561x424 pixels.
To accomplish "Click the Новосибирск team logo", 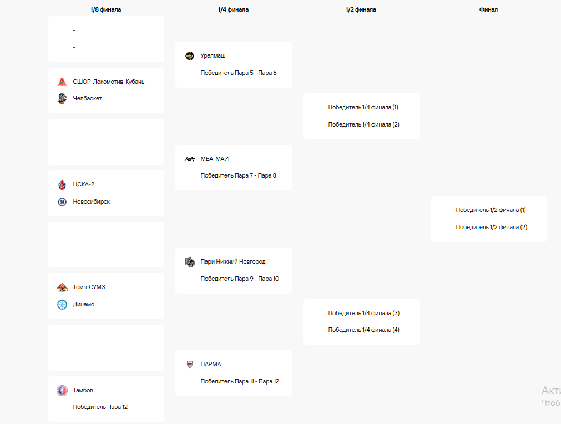I will [62, 202].
